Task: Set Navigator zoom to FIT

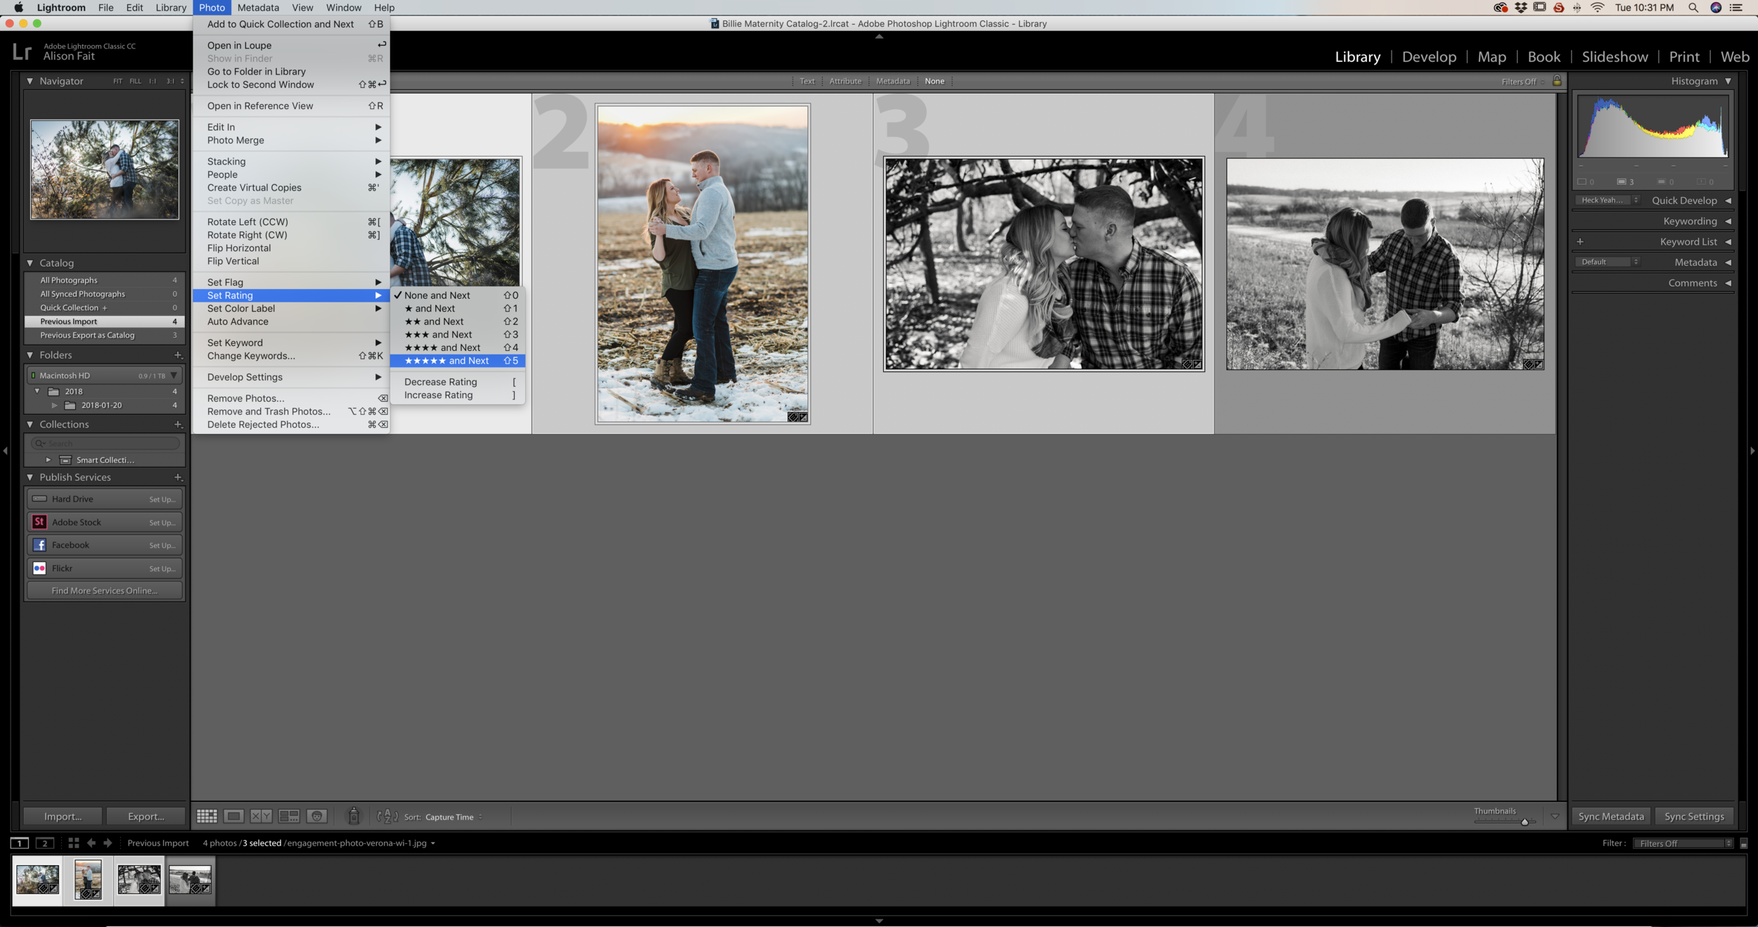Action: 117,81
